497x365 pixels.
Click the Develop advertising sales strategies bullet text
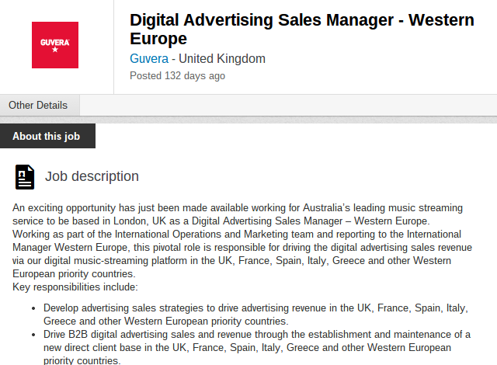tap(255, 315)
